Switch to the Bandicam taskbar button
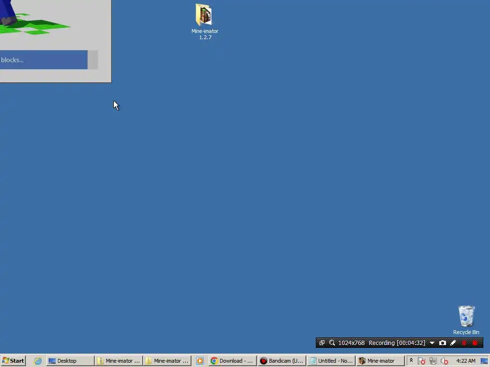The width and height of the screenshot is (490, 367). coord(281,361)
